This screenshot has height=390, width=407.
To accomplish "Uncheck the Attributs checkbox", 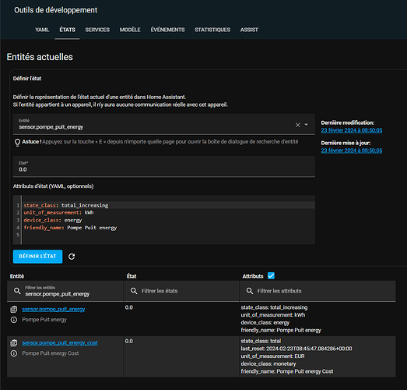I will (271, 275).
